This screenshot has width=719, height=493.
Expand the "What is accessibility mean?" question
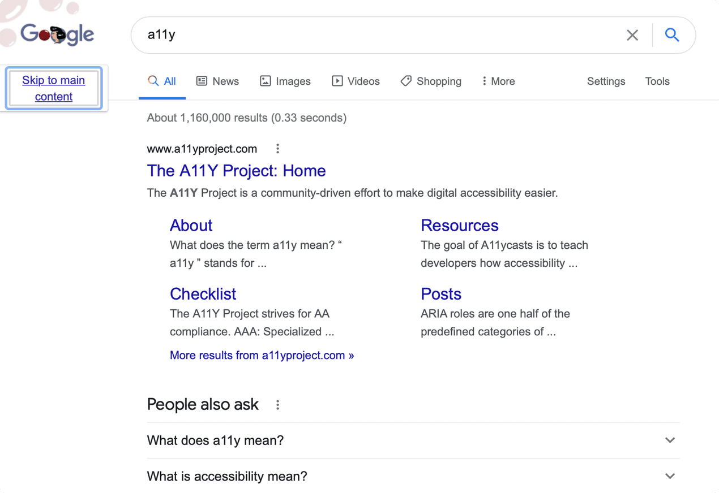click(x=413, y=477)
